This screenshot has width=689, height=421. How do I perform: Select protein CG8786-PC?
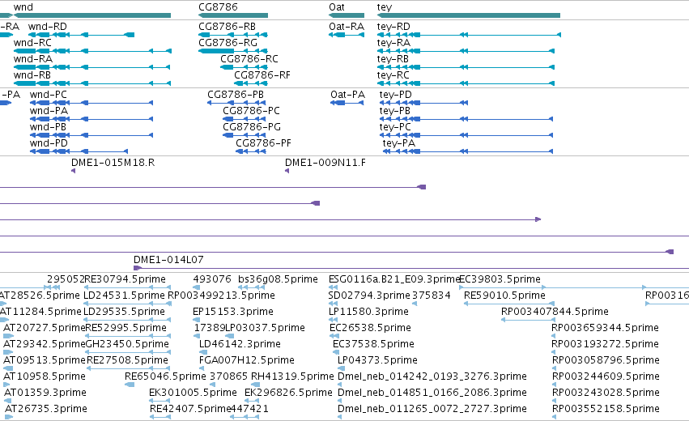(251, 111)
